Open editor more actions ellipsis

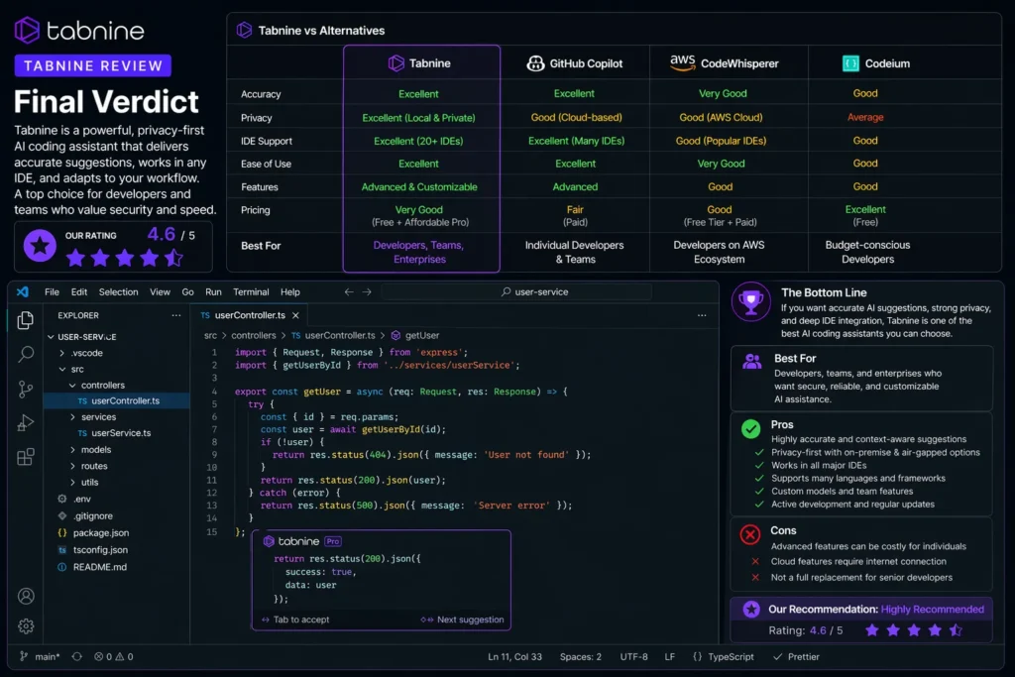click(x=702, y=315)
